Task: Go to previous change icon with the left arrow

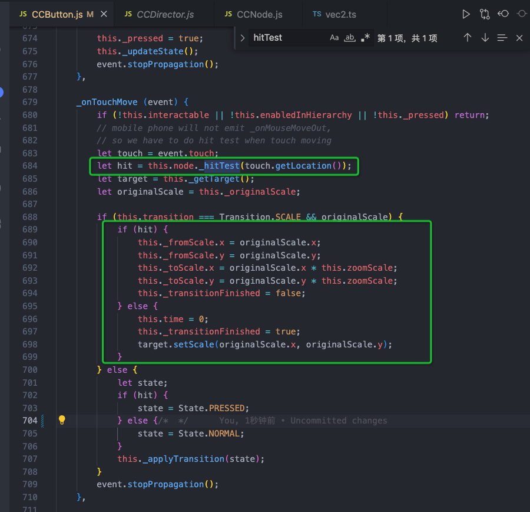Action: [x=503, y=14]
